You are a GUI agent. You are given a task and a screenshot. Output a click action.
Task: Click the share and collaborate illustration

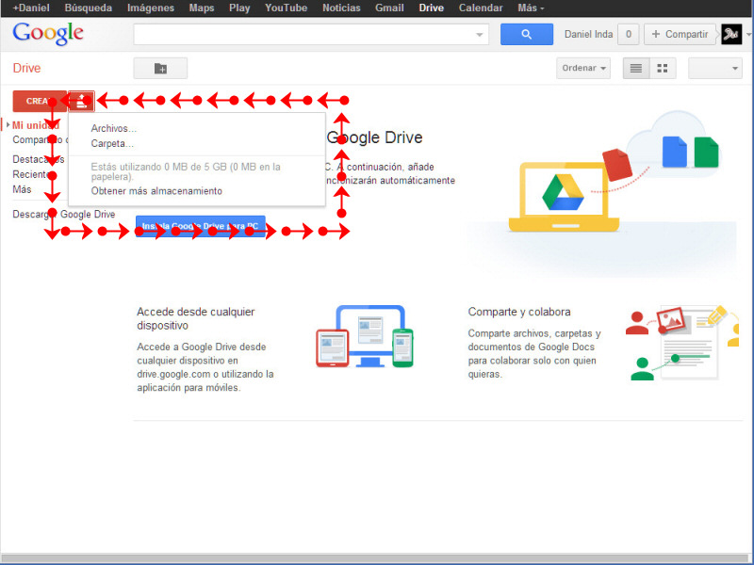coord(681,343)
